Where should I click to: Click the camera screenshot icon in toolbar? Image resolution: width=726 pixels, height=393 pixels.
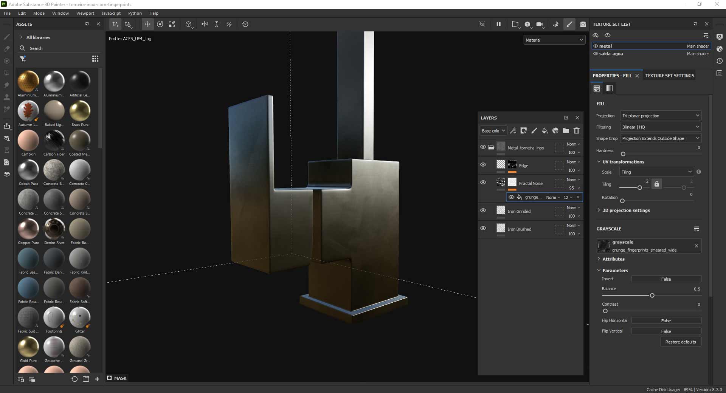pos(583,24)
